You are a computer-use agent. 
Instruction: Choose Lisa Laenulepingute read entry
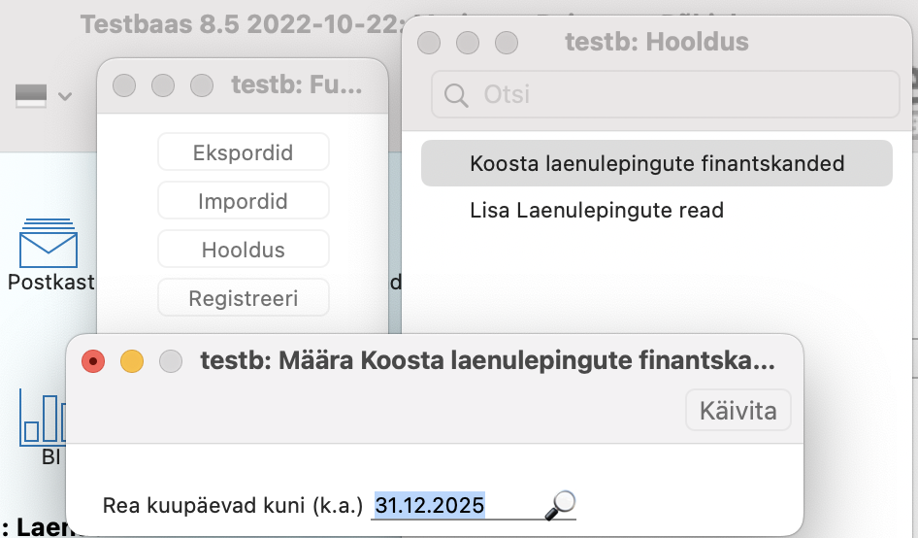[x=596, y=210]
